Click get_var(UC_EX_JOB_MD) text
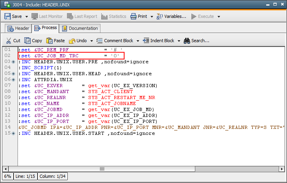 pos(121,109)
